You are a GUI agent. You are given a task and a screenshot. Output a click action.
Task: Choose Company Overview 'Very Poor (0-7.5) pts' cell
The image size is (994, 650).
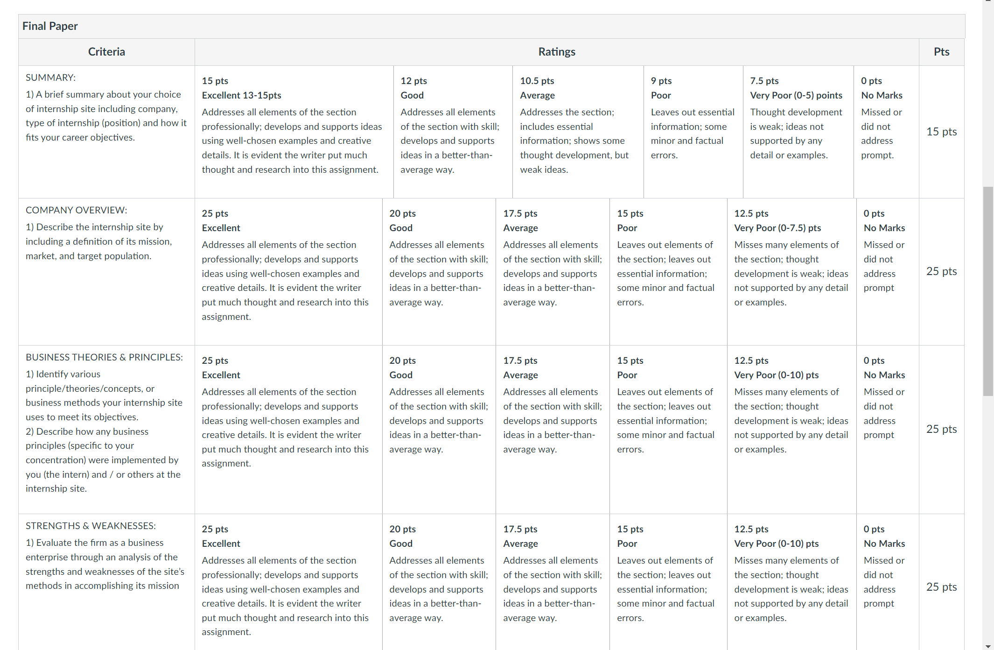coord(792,272)
